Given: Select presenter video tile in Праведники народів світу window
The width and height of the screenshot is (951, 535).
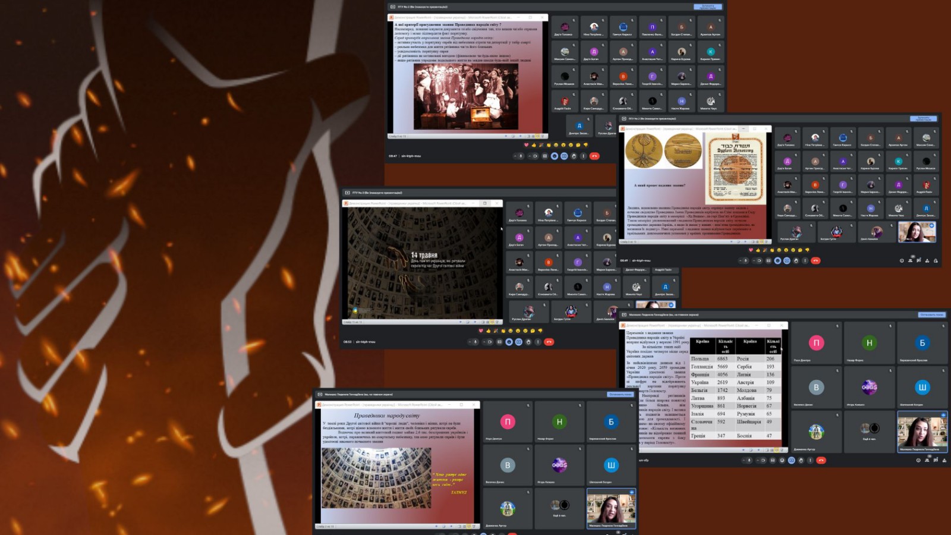Looking at the screenshot, I should [x=611, y=509].
